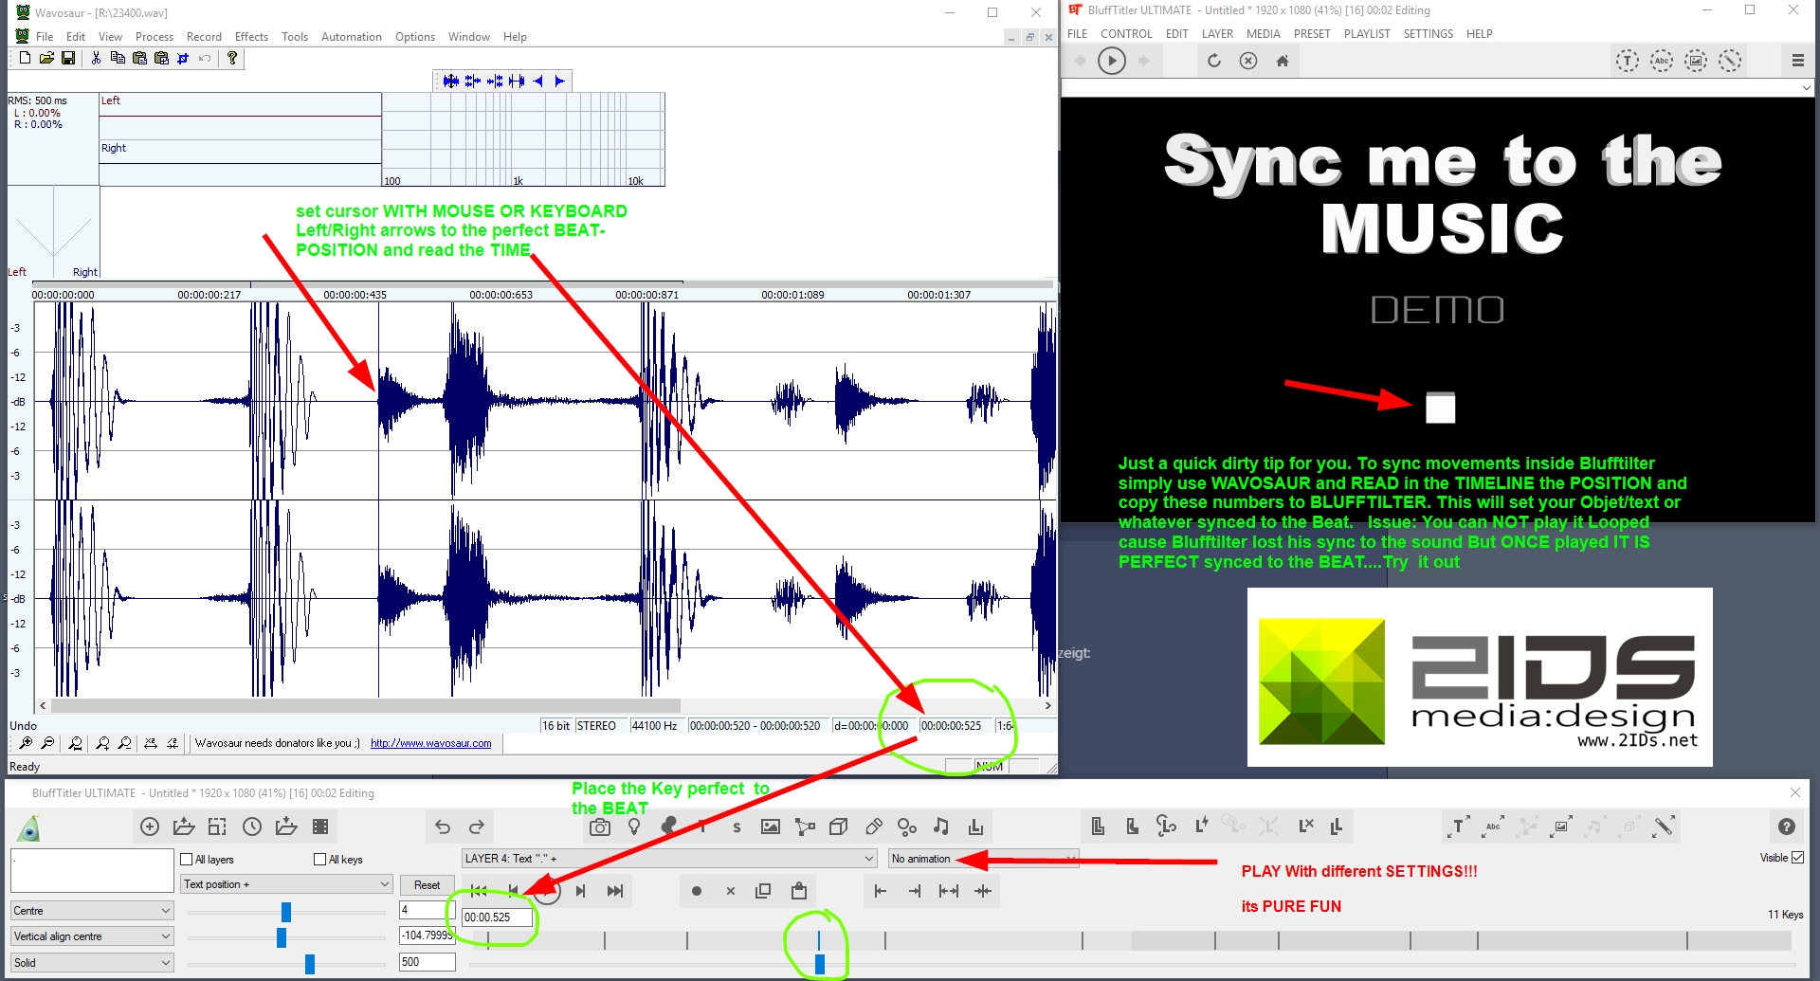Crop audio with the blue crop icon
Viewport: 1820px width, 981px height.
pyautogui.click(x=183, y=58)
